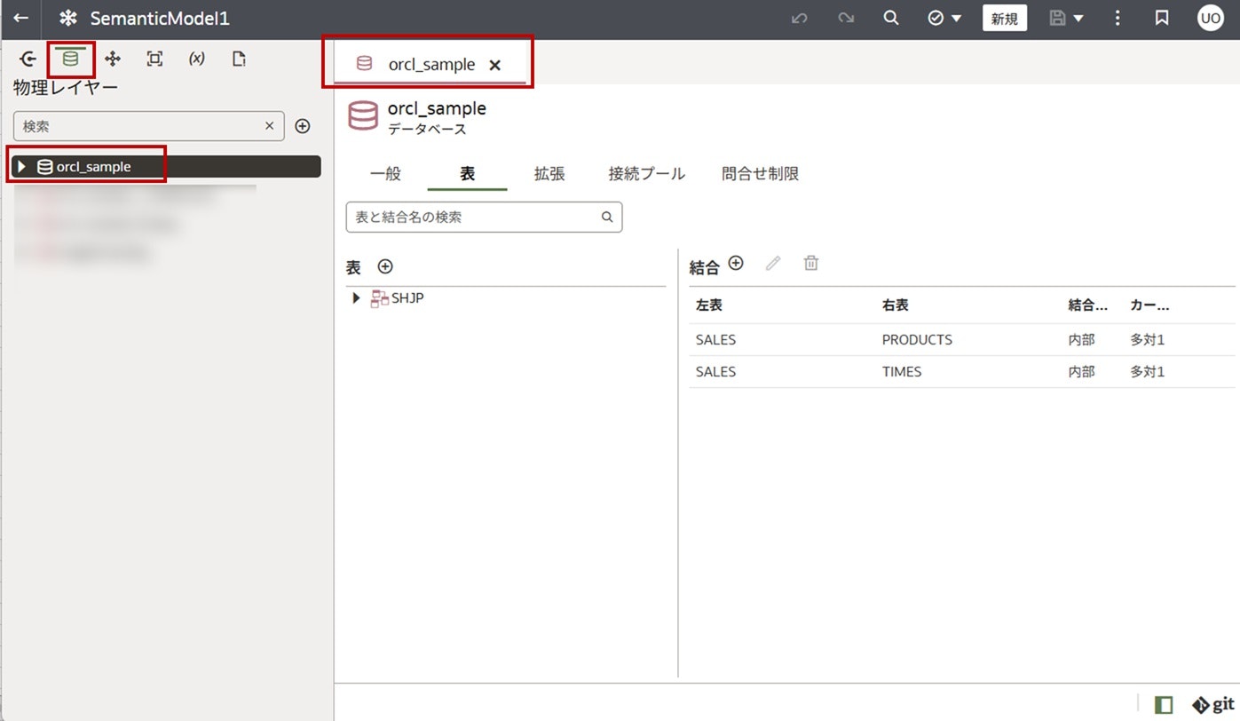This screenshot has width=1240, height=721.
Task: Click the TIMES right table cell
Action: (902, 371)
